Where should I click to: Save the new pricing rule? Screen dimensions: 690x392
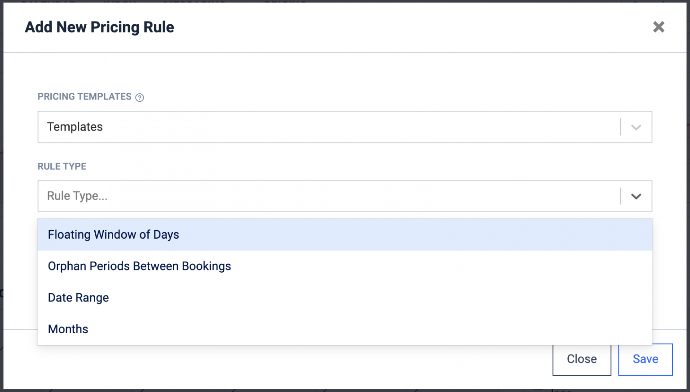pyautogui.click(x=645, y=359)
